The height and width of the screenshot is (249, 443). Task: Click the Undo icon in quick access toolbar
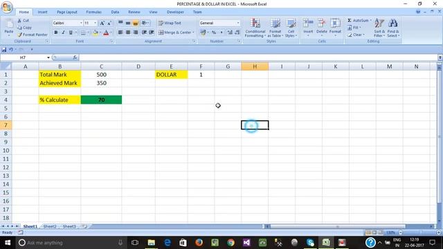pyautogui.click(x=11, y=49)
